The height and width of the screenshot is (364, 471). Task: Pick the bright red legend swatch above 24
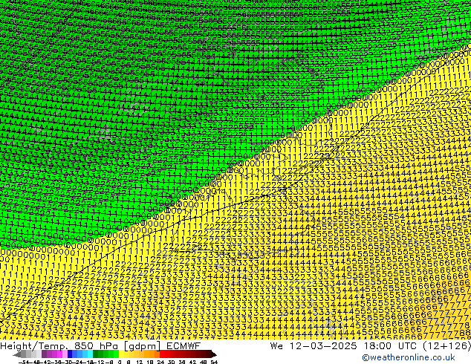click(162, 354)
